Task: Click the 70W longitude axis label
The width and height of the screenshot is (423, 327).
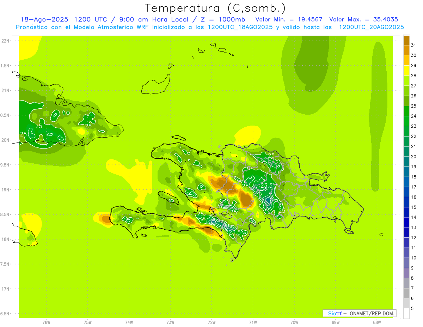Action: click(x=294, y=322)
